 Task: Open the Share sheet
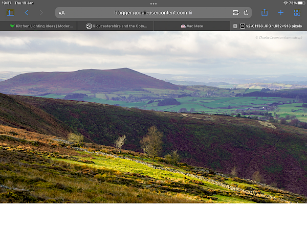pyautogui.click(x=265, y=13)
